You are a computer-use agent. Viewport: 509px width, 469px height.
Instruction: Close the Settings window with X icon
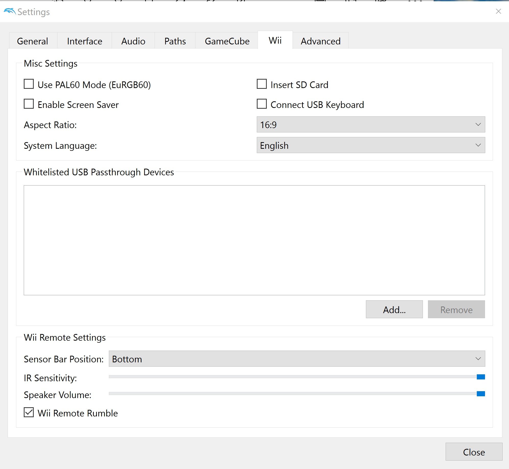point(498,11)
